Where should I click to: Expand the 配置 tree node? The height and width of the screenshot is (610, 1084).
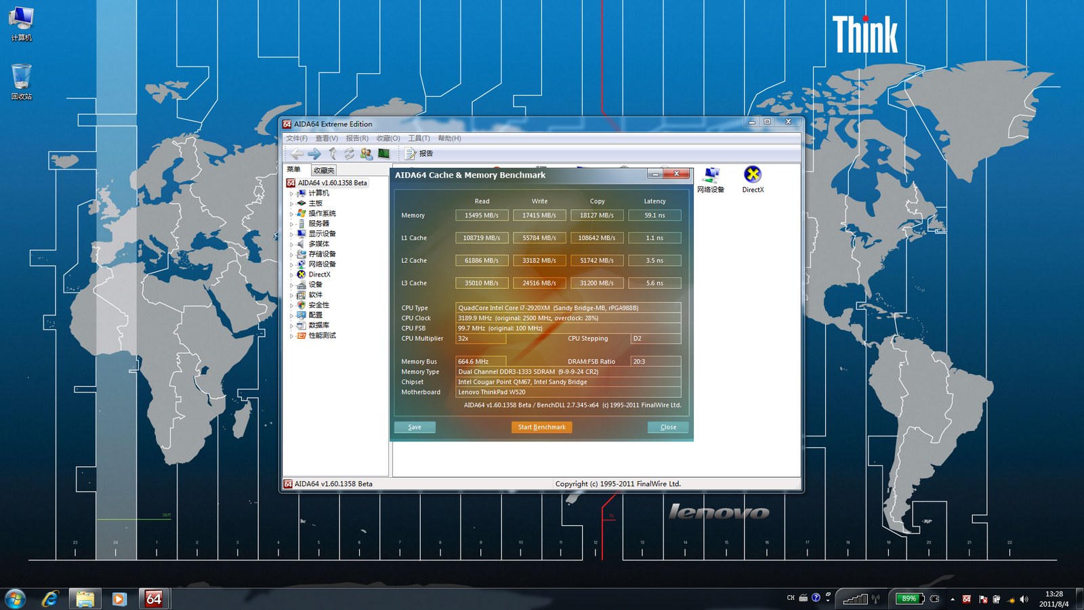click(x=291, y=316)
